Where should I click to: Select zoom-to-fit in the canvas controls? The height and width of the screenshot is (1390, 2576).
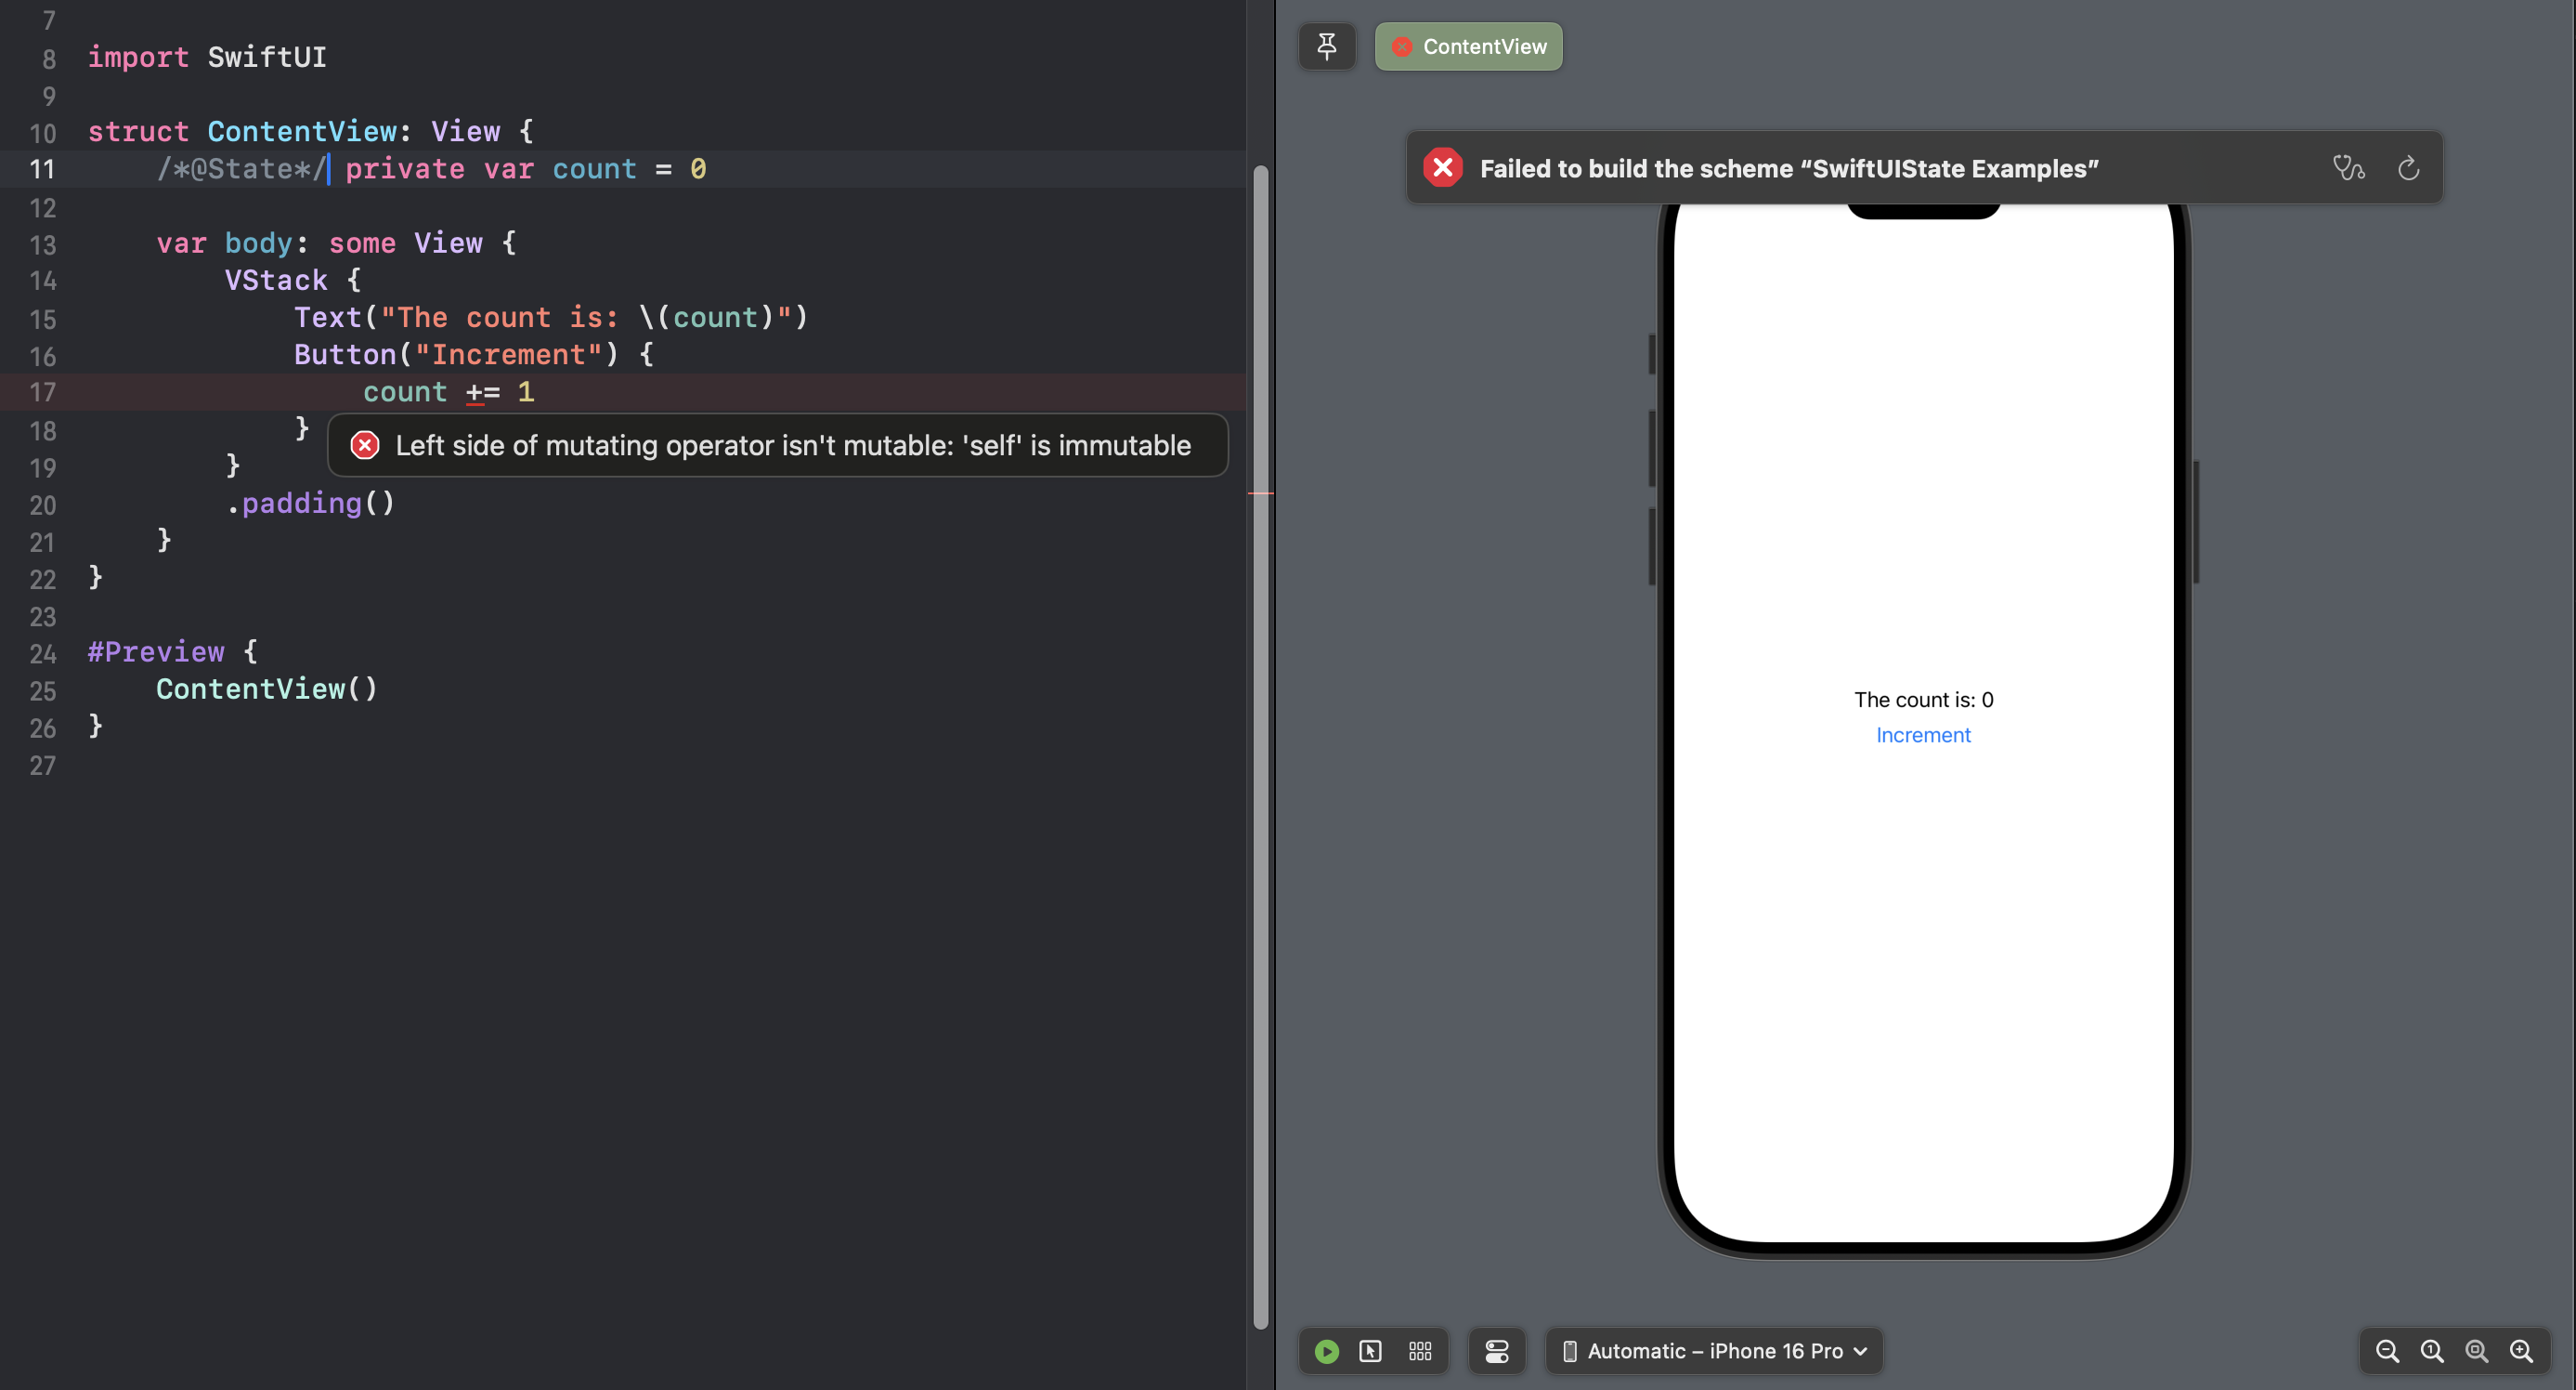point(2477,1351)
